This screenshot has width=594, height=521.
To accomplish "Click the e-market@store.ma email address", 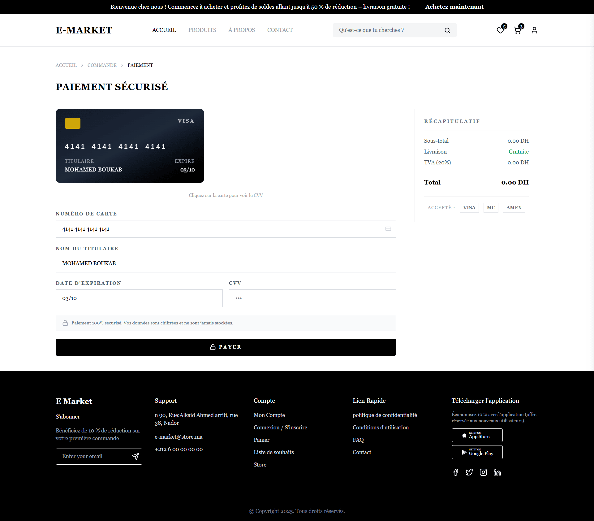I will [179, 437].
